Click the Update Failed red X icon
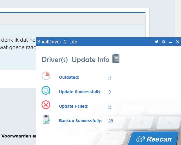 46,105
